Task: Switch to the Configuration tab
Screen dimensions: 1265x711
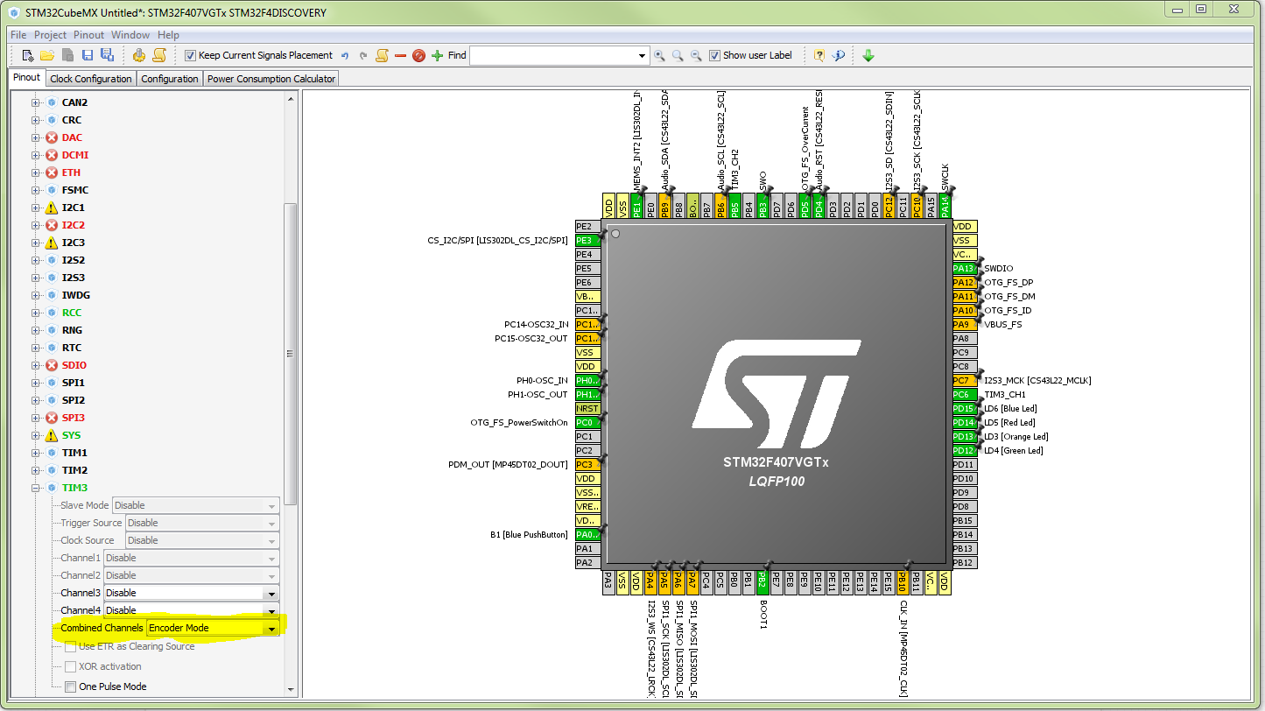Action: 170,78
